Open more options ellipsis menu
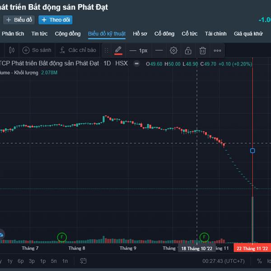 pos(217,51)
